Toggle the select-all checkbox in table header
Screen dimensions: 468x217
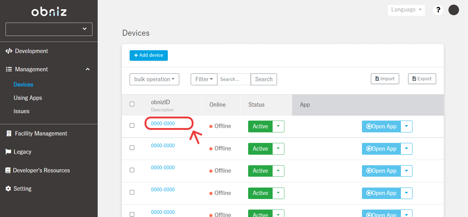pyautogui.click(x=132, y=104)
